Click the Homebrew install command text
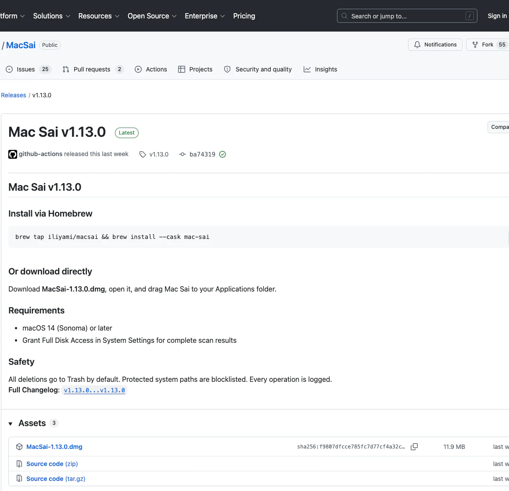 click(x=112, y=237)
